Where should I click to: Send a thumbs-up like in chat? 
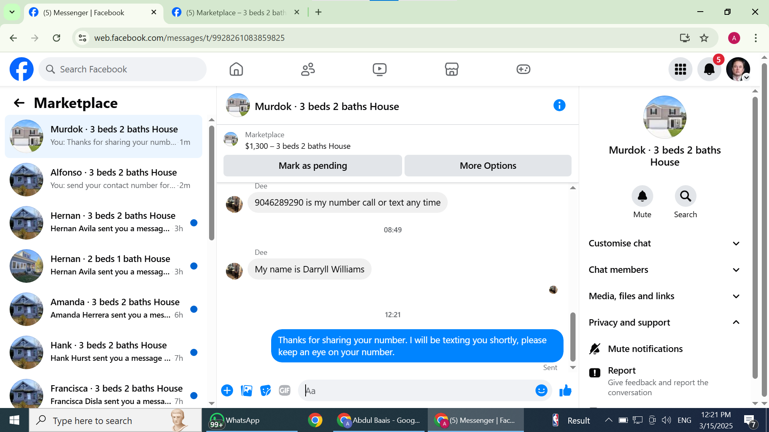pos(565,390)
